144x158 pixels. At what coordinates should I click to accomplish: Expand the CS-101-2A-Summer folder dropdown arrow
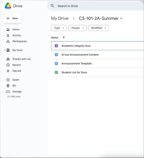click(x=121, y=18)
